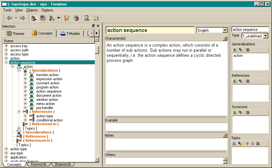Click the delete icon under Generalizations

[x=248, y=50]
